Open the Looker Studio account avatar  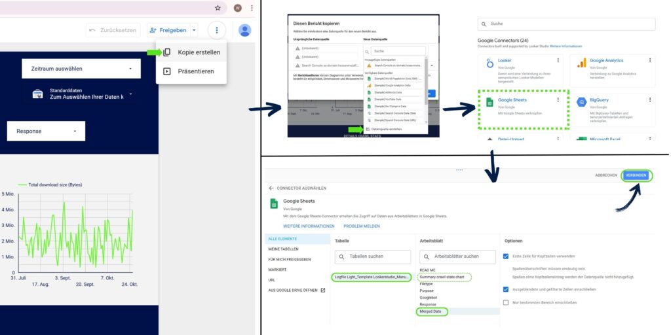coord(245,30)
